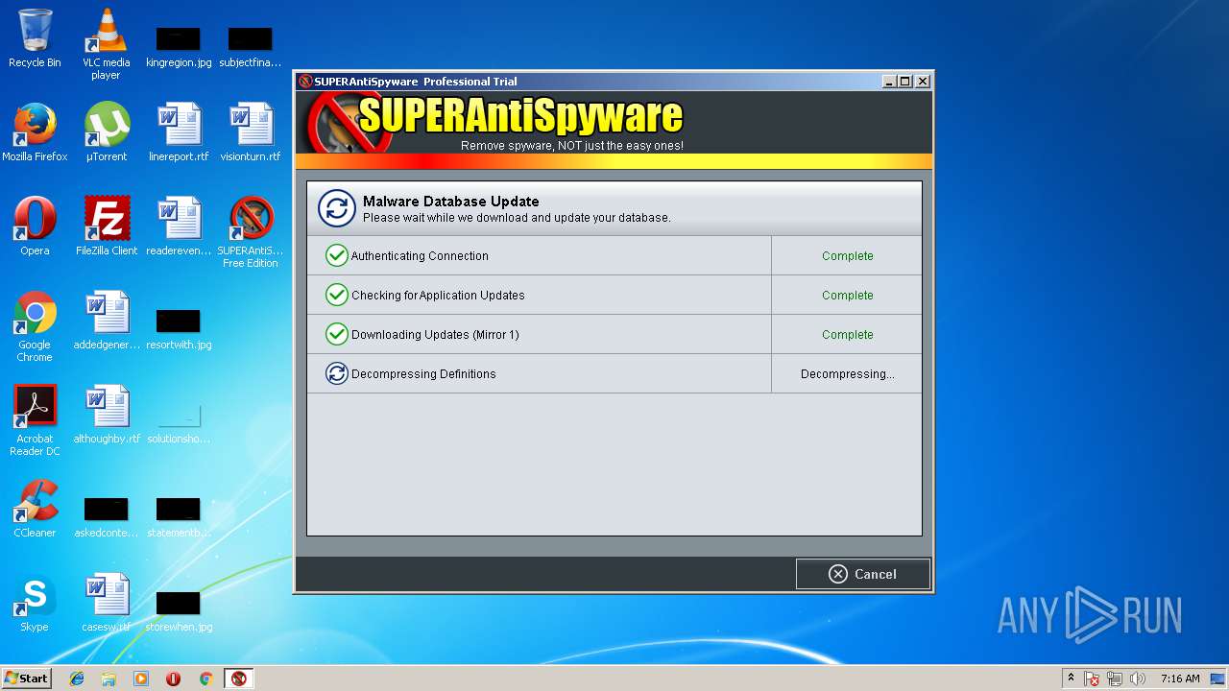Open Opera from the taskbar
Screen dimensions: 1229x691
click(x=174, y=679)
